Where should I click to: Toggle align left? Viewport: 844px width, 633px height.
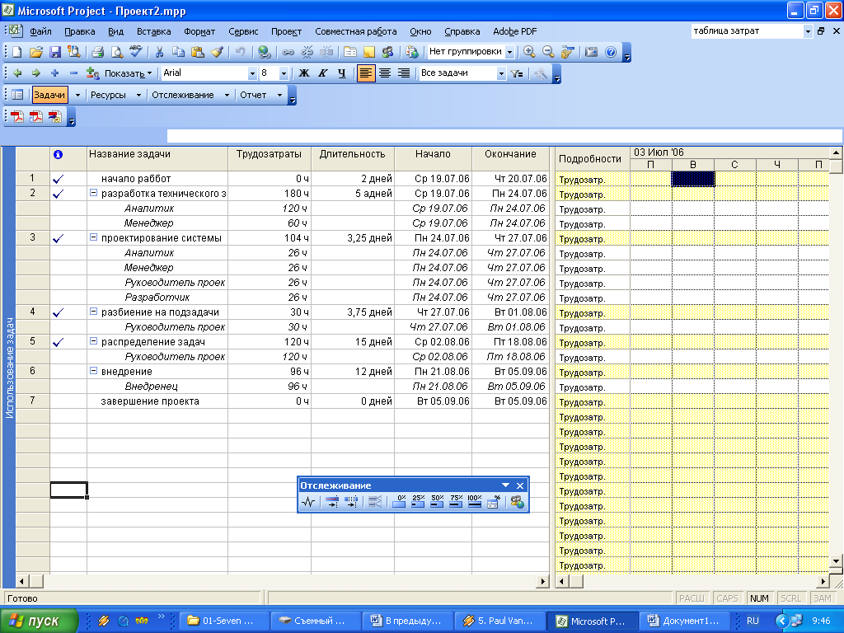coord(365,73)
